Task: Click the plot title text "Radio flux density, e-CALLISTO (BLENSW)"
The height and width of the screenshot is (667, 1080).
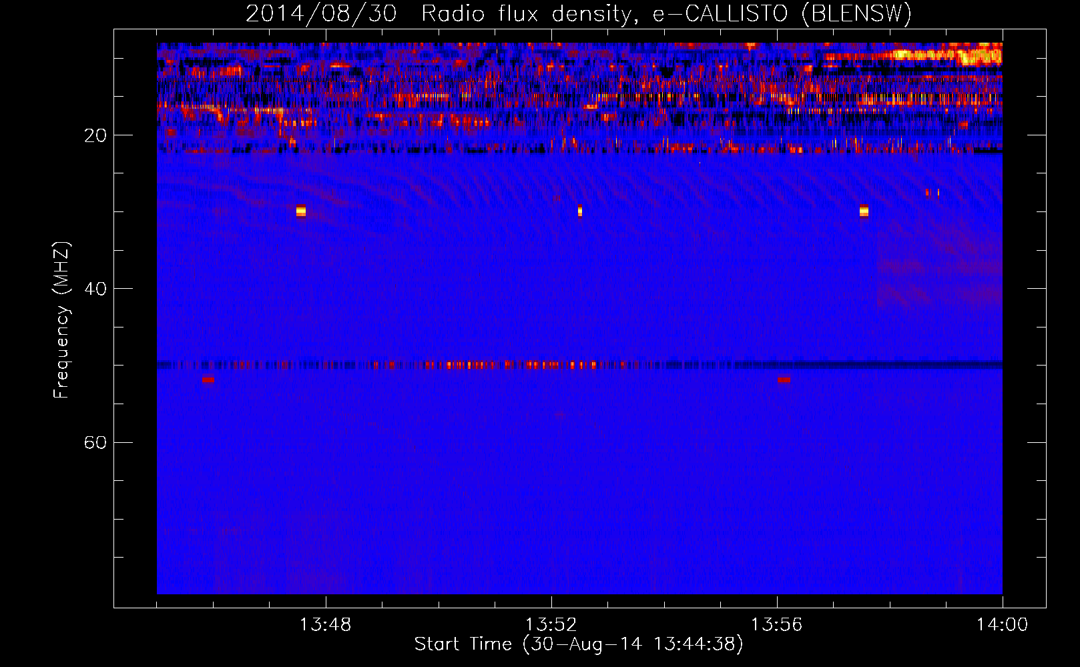Action: pyautogui.click(x=667, y=13)
